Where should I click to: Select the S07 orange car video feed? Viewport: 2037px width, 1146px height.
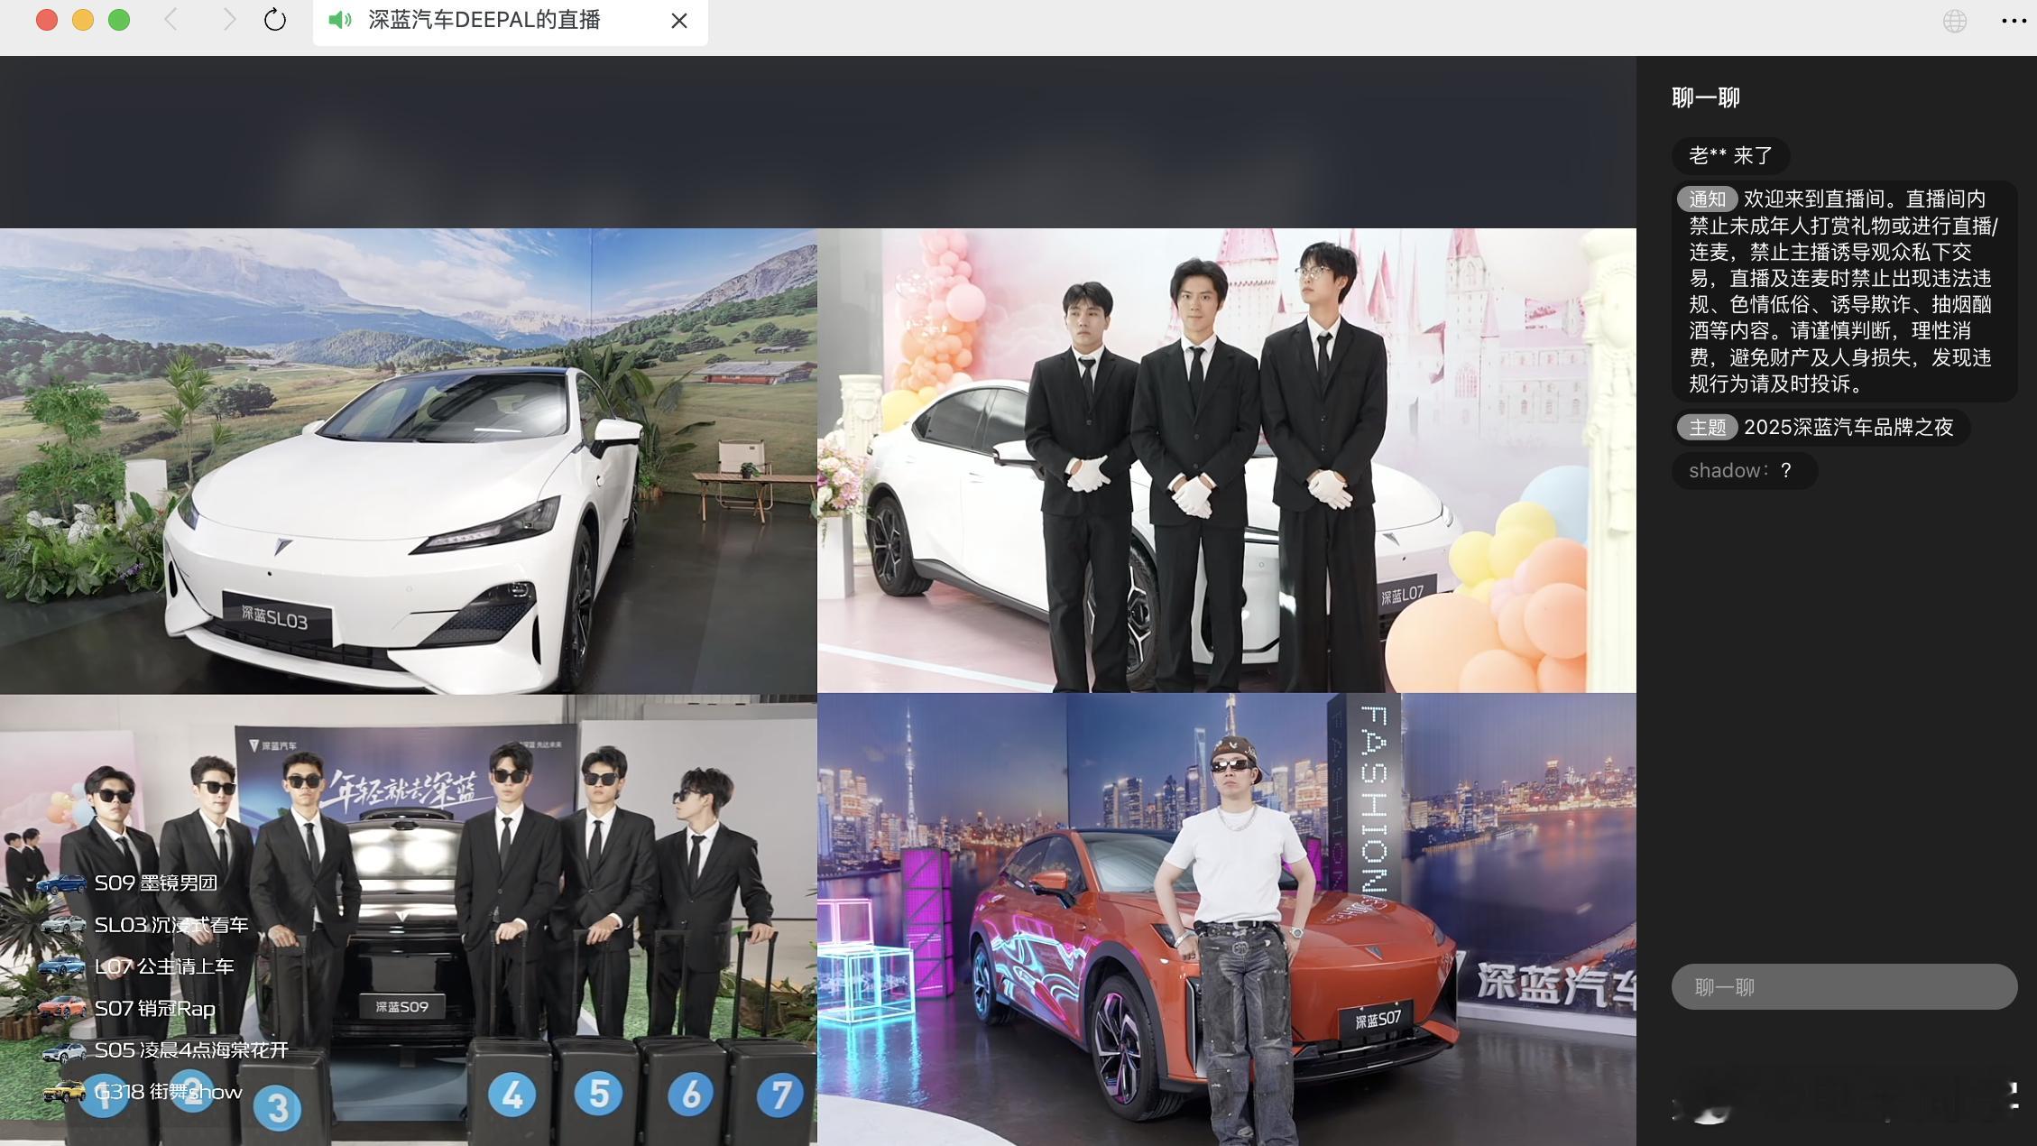coord(1227,920)
